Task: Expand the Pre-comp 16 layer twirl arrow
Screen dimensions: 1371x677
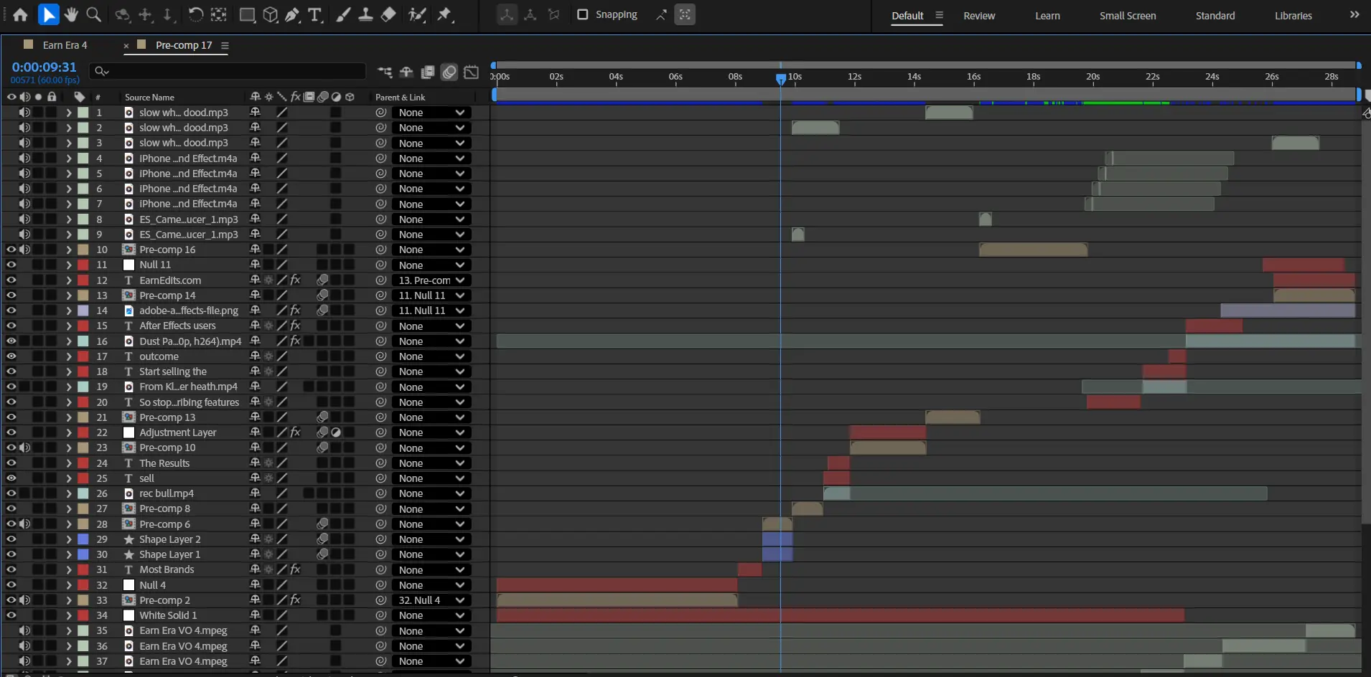Action: (69, 250)
